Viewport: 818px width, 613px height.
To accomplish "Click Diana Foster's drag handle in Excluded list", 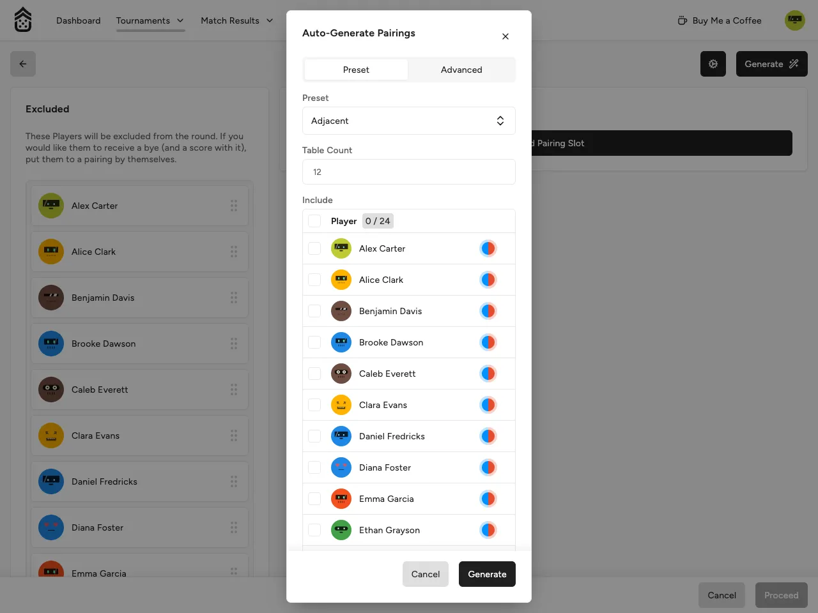I will (x=234, y=527).
